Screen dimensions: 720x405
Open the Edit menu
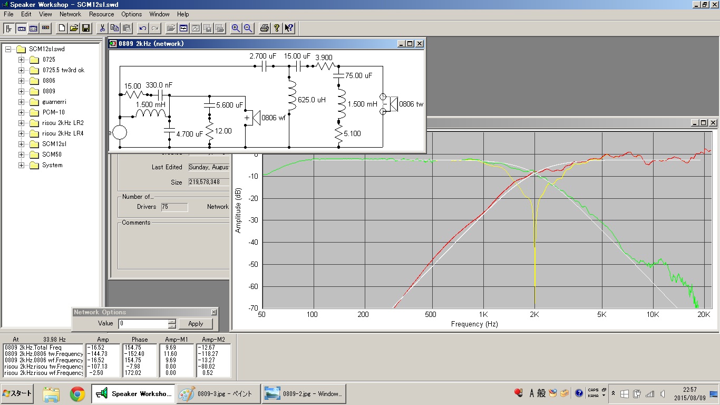pyautogui.click(x=26, y=14)
